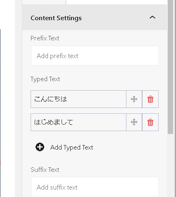Click the Prefix Text label
Viewport: 176px width, 197px height.
(45, 38)
